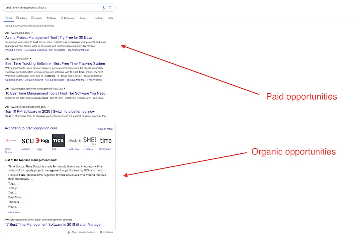Click the Toggl logo thumbnail
Screen dimensions: 359x236
click(x=42, y=140)
